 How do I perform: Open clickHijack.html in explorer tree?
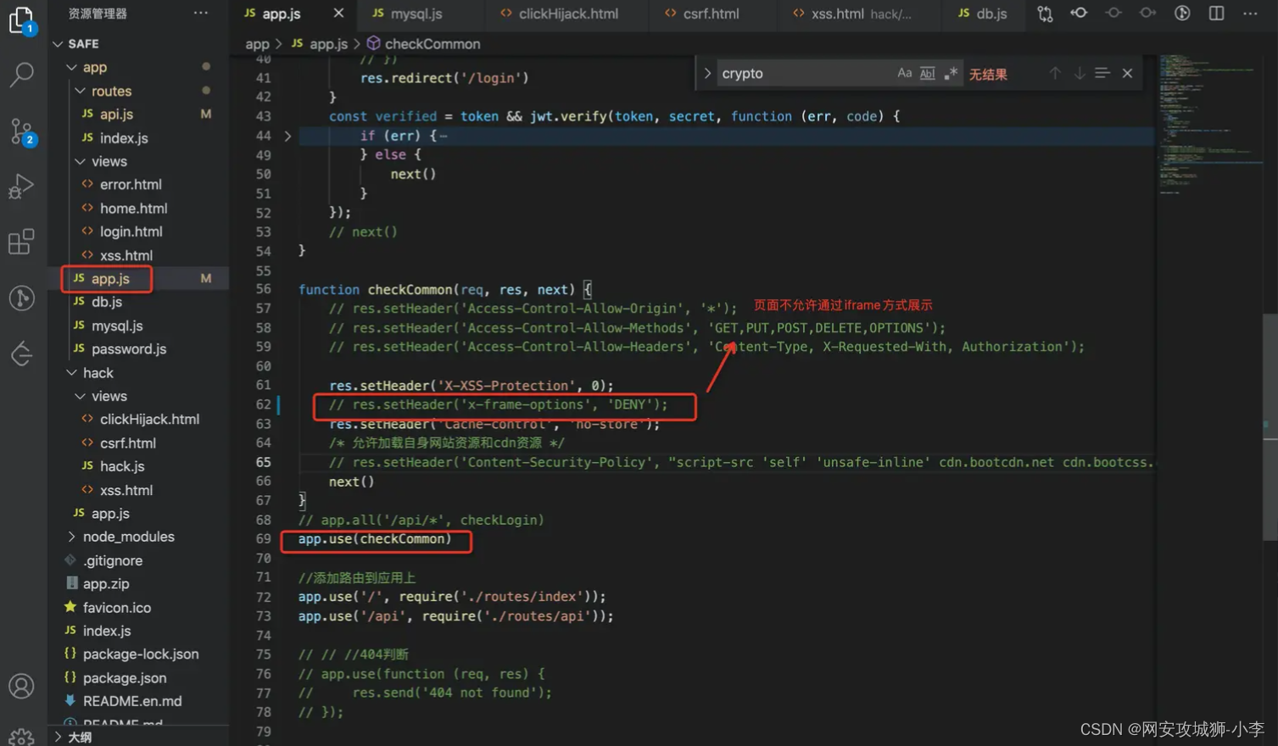(x=149, y=419)
